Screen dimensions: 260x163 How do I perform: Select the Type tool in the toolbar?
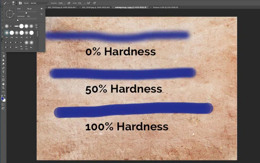(x=3, y=72)
